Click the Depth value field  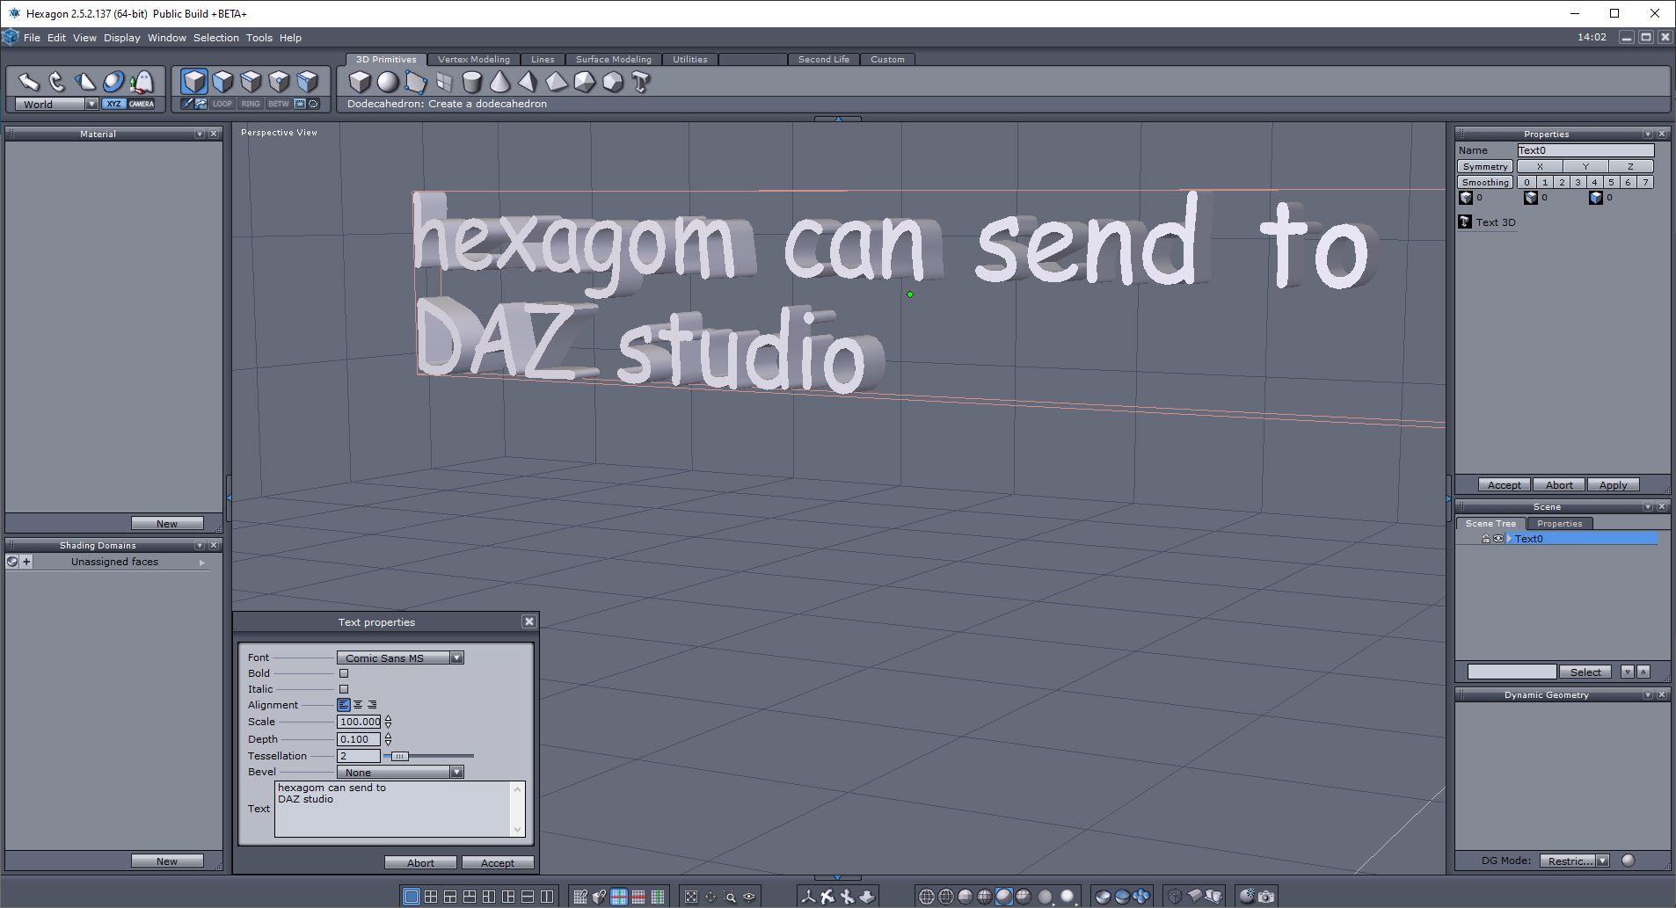359,739
